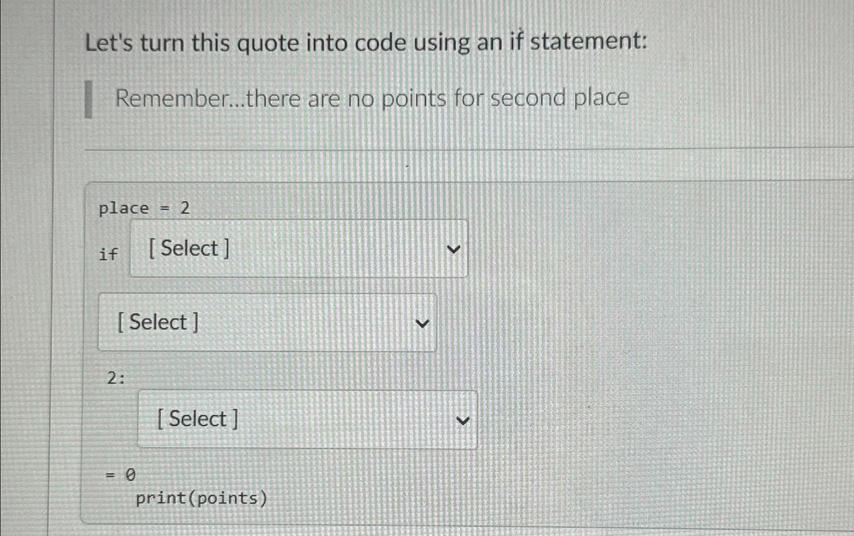The width and height of the screenshot is (854, 536).
Task: Click the print(points) code line
Action: [201, 498]
